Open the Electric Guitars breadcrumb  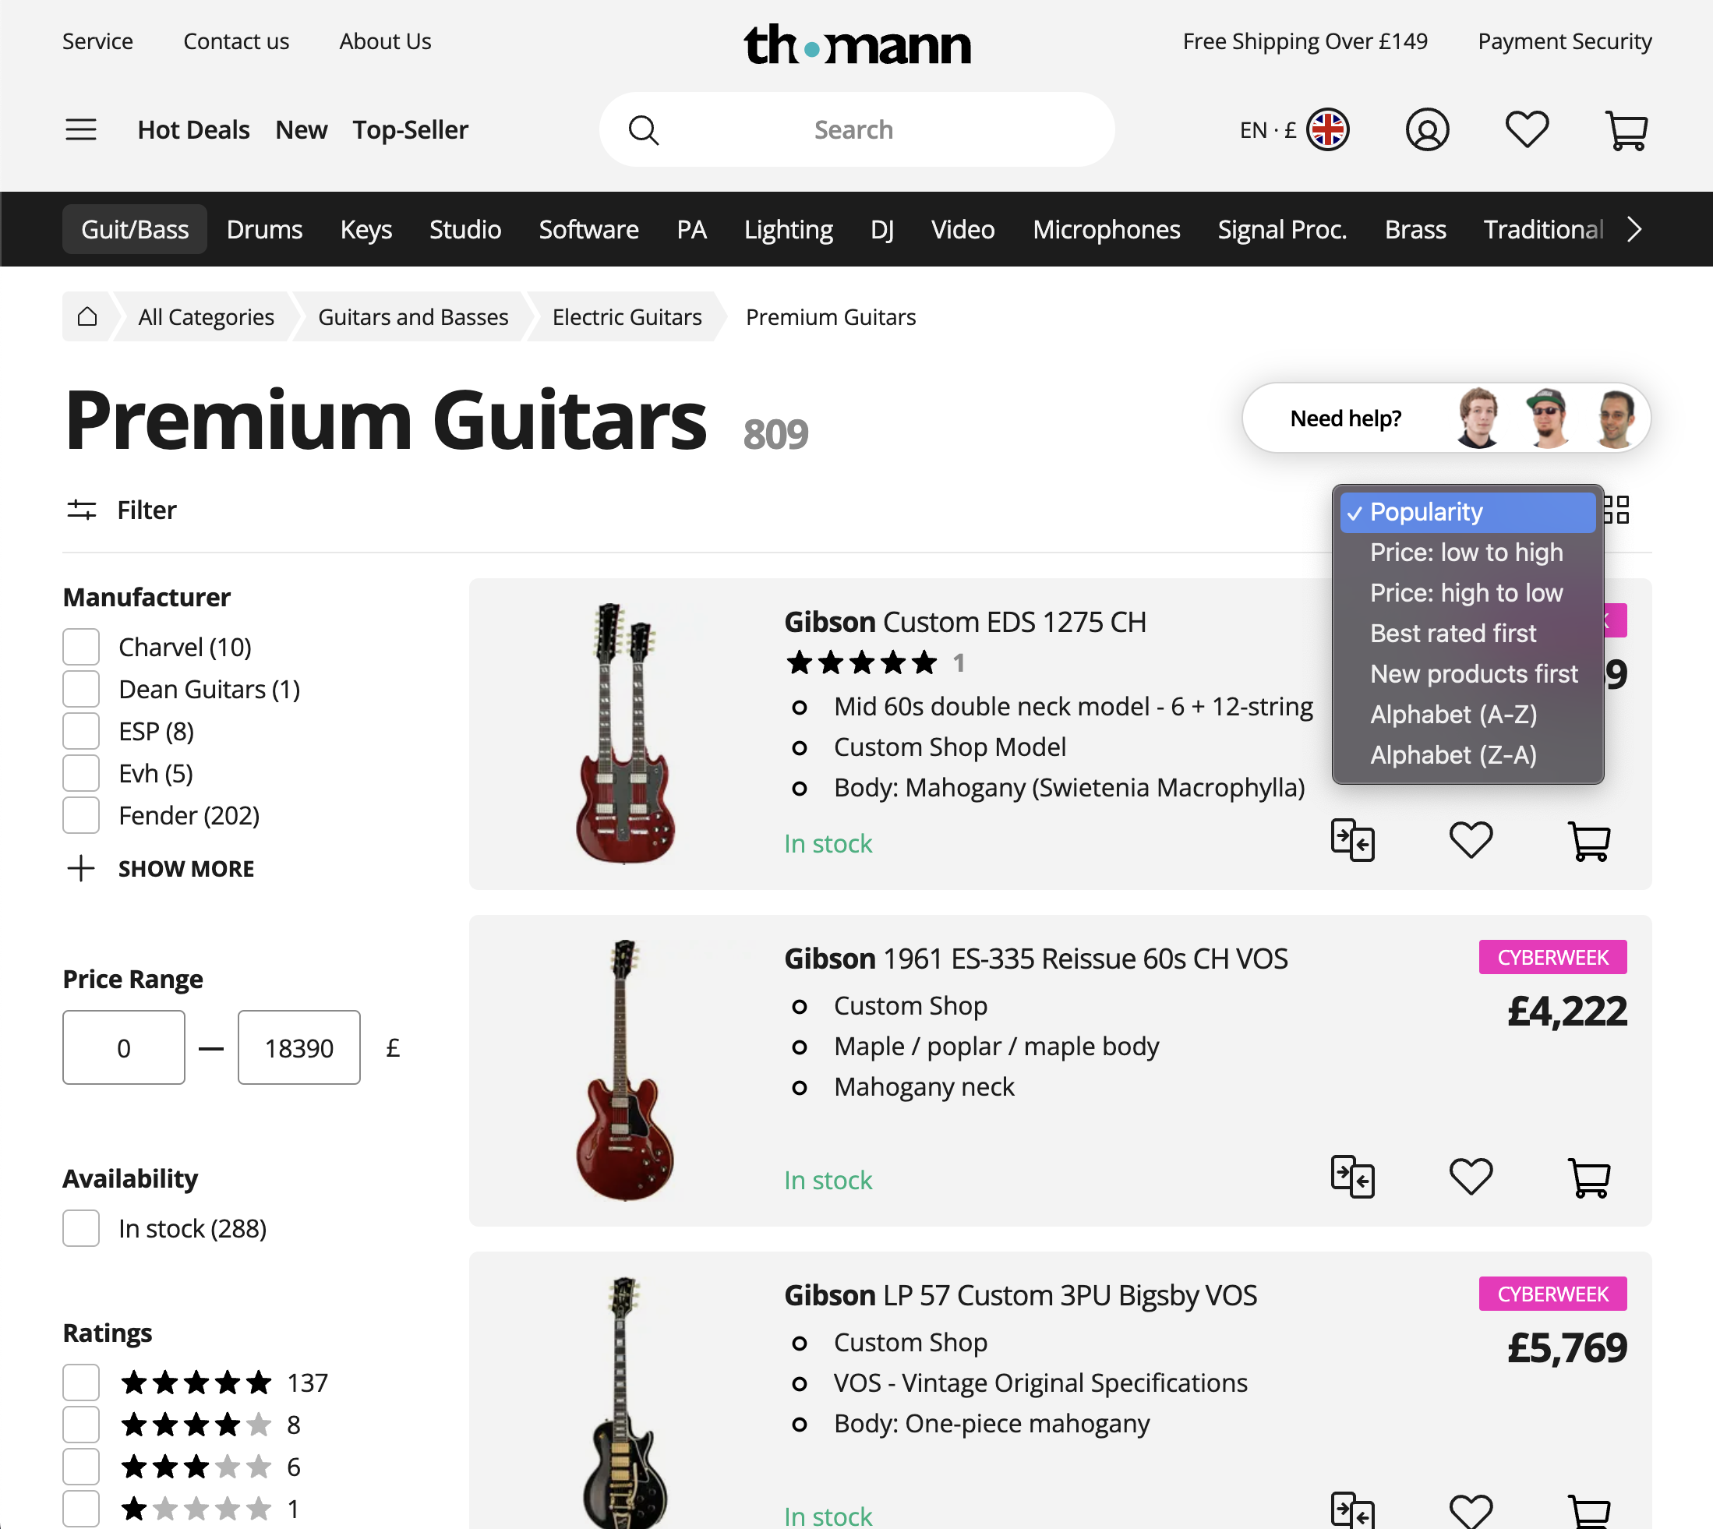[x=627, y=316]
